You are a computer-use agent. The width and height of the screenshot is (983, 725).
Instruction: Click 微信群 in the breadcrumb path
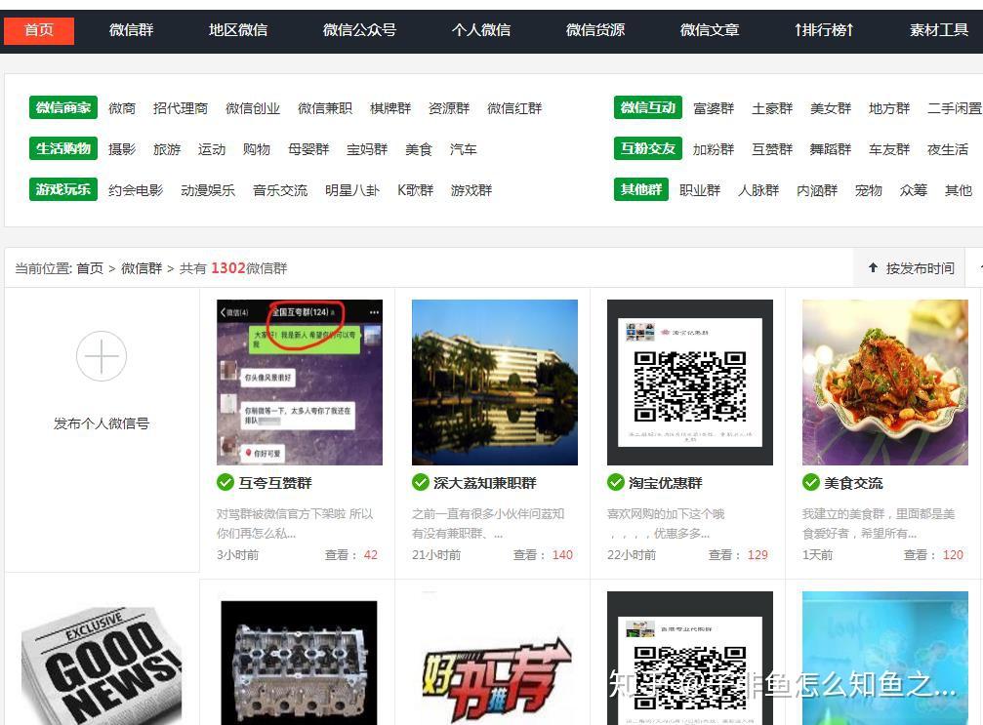pos(142,268)
